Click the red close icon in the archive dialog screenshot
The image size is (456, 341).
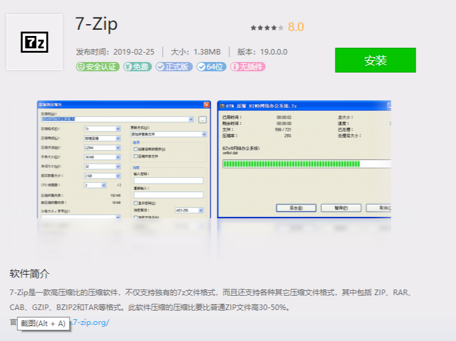pos(206,105)
